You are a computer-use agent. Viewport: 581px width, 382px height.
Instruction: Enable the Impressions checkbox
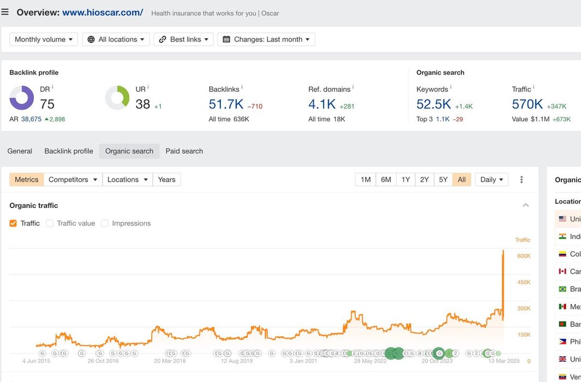tap(104, 223)
